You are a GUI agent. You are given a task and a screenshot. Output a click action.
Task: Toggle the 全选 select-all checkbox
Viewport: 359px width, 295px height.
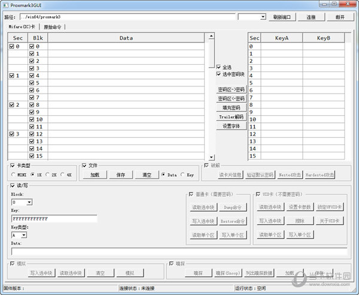218,67
